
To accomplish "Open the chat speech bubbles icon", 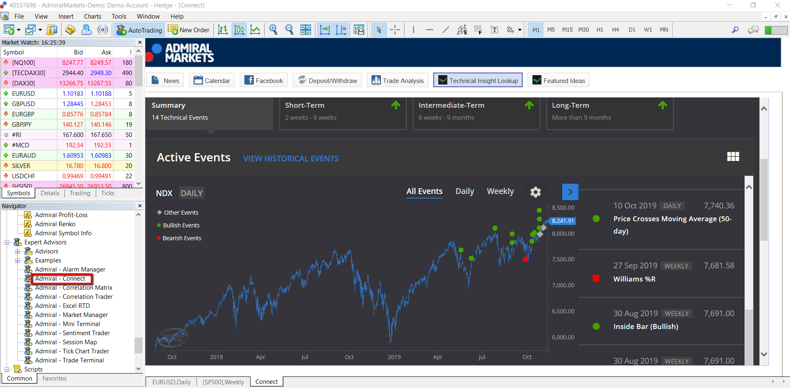I will click(x=753, y=30).
